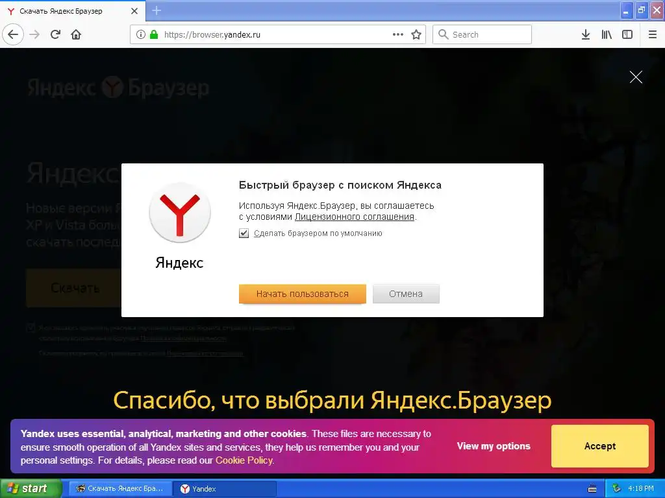Click the magnifier icon in the Search box
The image size is (665, 498).
tap(443, 34)
